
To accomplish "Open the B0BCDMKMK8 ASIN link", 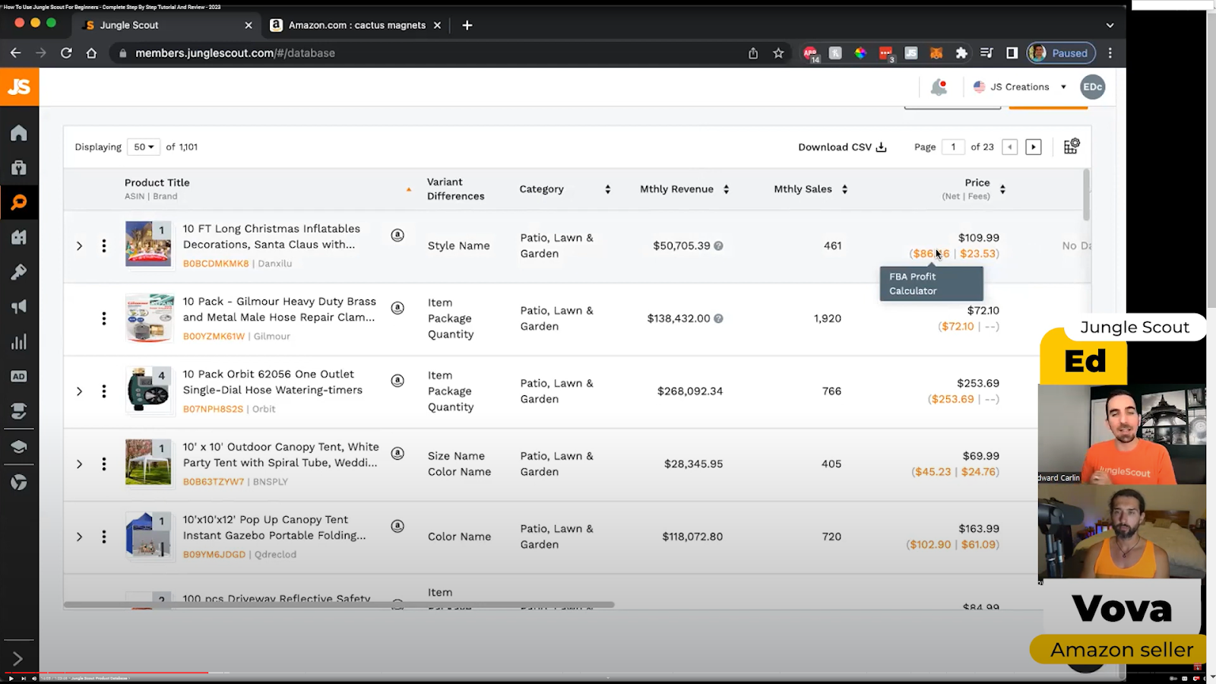I will [x=215, y=264].
